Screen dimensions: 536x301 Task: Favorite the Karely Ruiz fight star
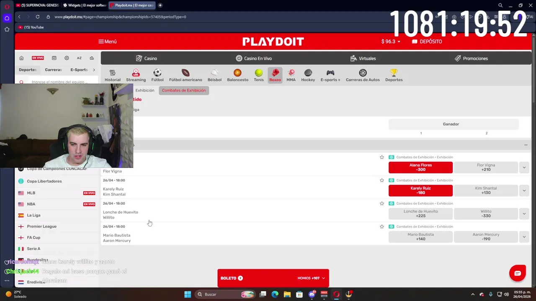click(x=381, y=180)
